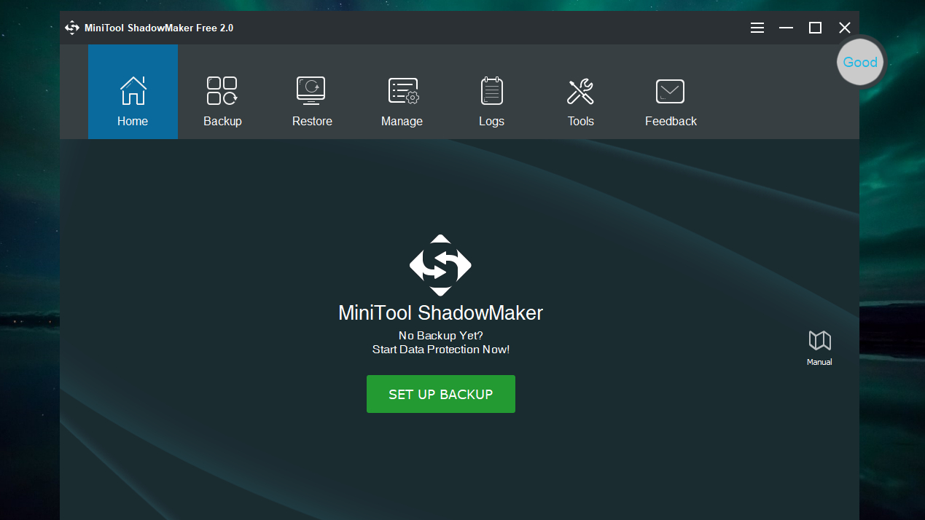Click the 'Start Data Protection Now!' text
This screenshot has height=520, width=925.
coord(440,350)
